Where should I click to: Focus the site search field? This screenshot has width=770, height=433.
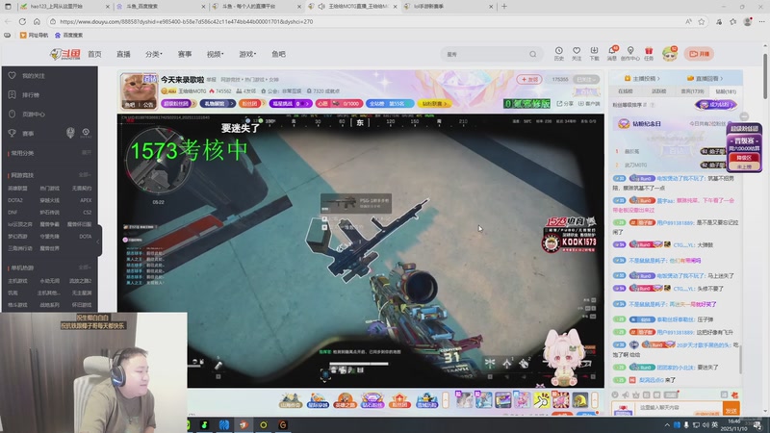pyautogui.click(x=484, y=54)
